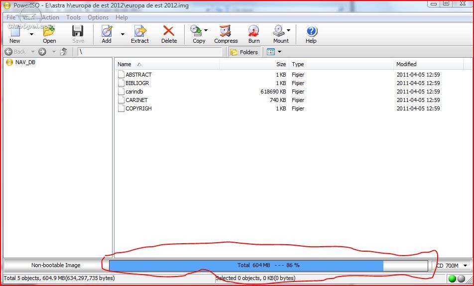Screen dimensions: 474x286
Task: Open the Forward history dropdown arrow
Action: click(54, 52)
